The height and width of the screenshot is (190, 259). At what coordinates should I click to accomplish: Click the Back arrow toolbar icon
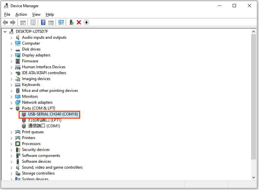5,22
